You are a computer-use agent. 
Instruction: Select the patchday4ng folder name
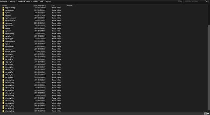click(9, 64)
